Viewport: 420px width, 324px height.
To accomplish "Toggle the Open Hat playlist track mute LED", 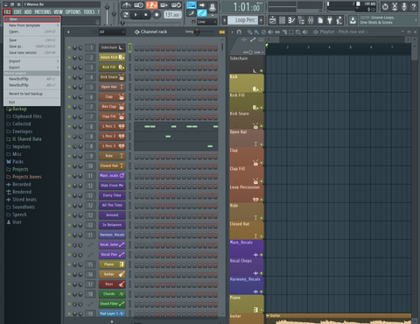I will 262,144.
